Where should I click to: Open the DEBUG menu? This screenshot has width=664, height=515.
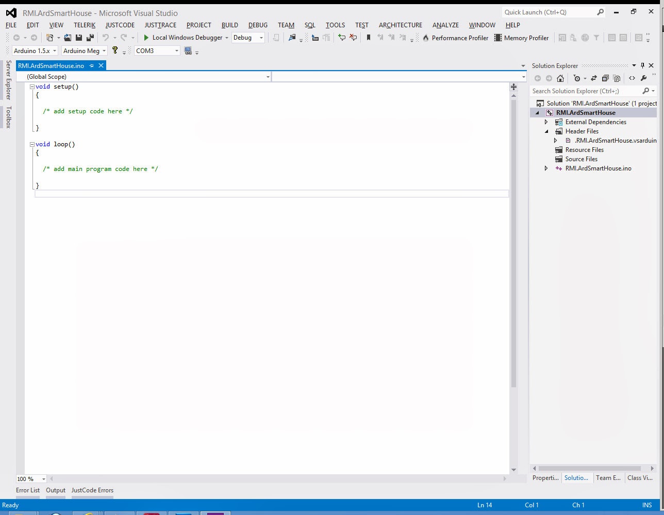(258, 25)
